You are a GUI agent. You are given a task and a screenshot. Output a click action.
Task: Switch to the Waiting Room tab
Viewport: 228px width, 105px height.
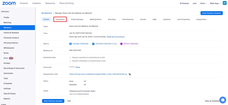95,19
